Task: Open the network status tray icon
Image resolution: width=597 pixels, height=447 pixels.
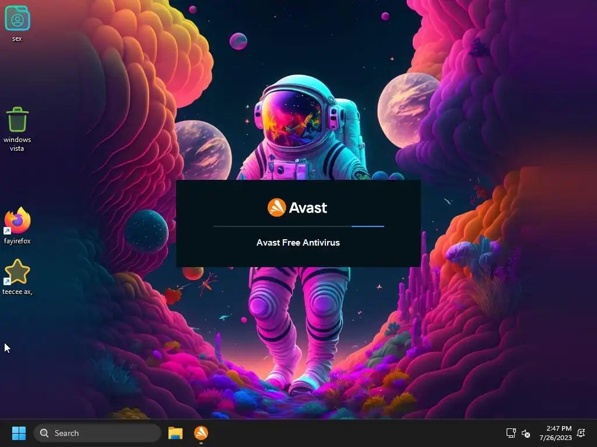Action: coord(511,433)
